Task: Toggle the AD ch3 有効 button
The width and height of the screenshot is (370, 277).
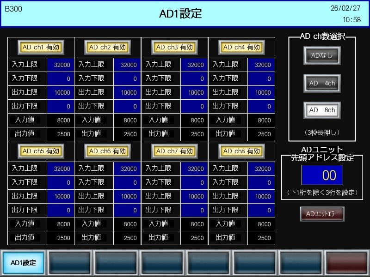Action: point(175,48)
